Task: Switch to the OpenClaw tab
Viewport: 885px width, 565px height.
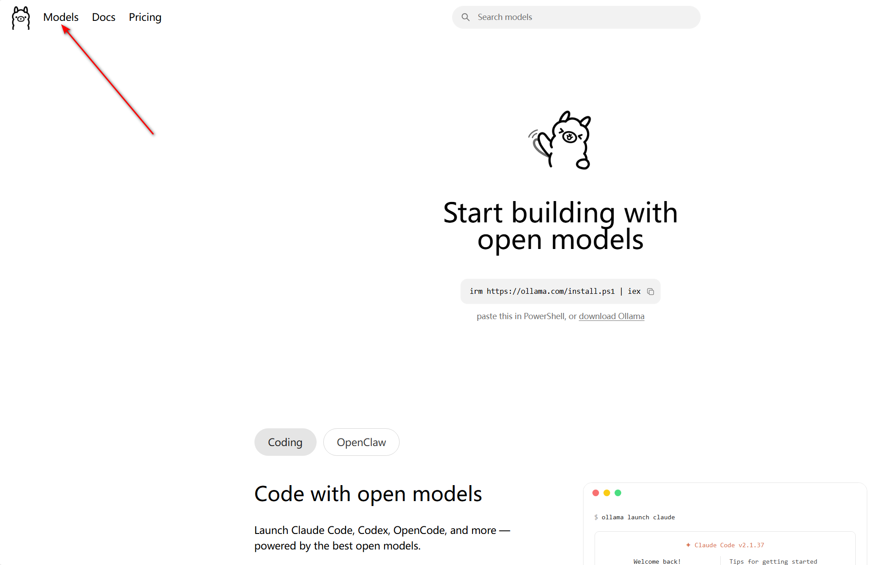Action: pyautogui.click(x=361, y=442)
